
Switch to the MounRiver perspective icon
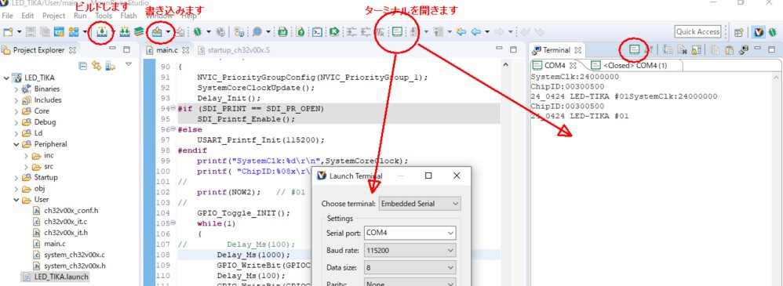pos(759,32)
